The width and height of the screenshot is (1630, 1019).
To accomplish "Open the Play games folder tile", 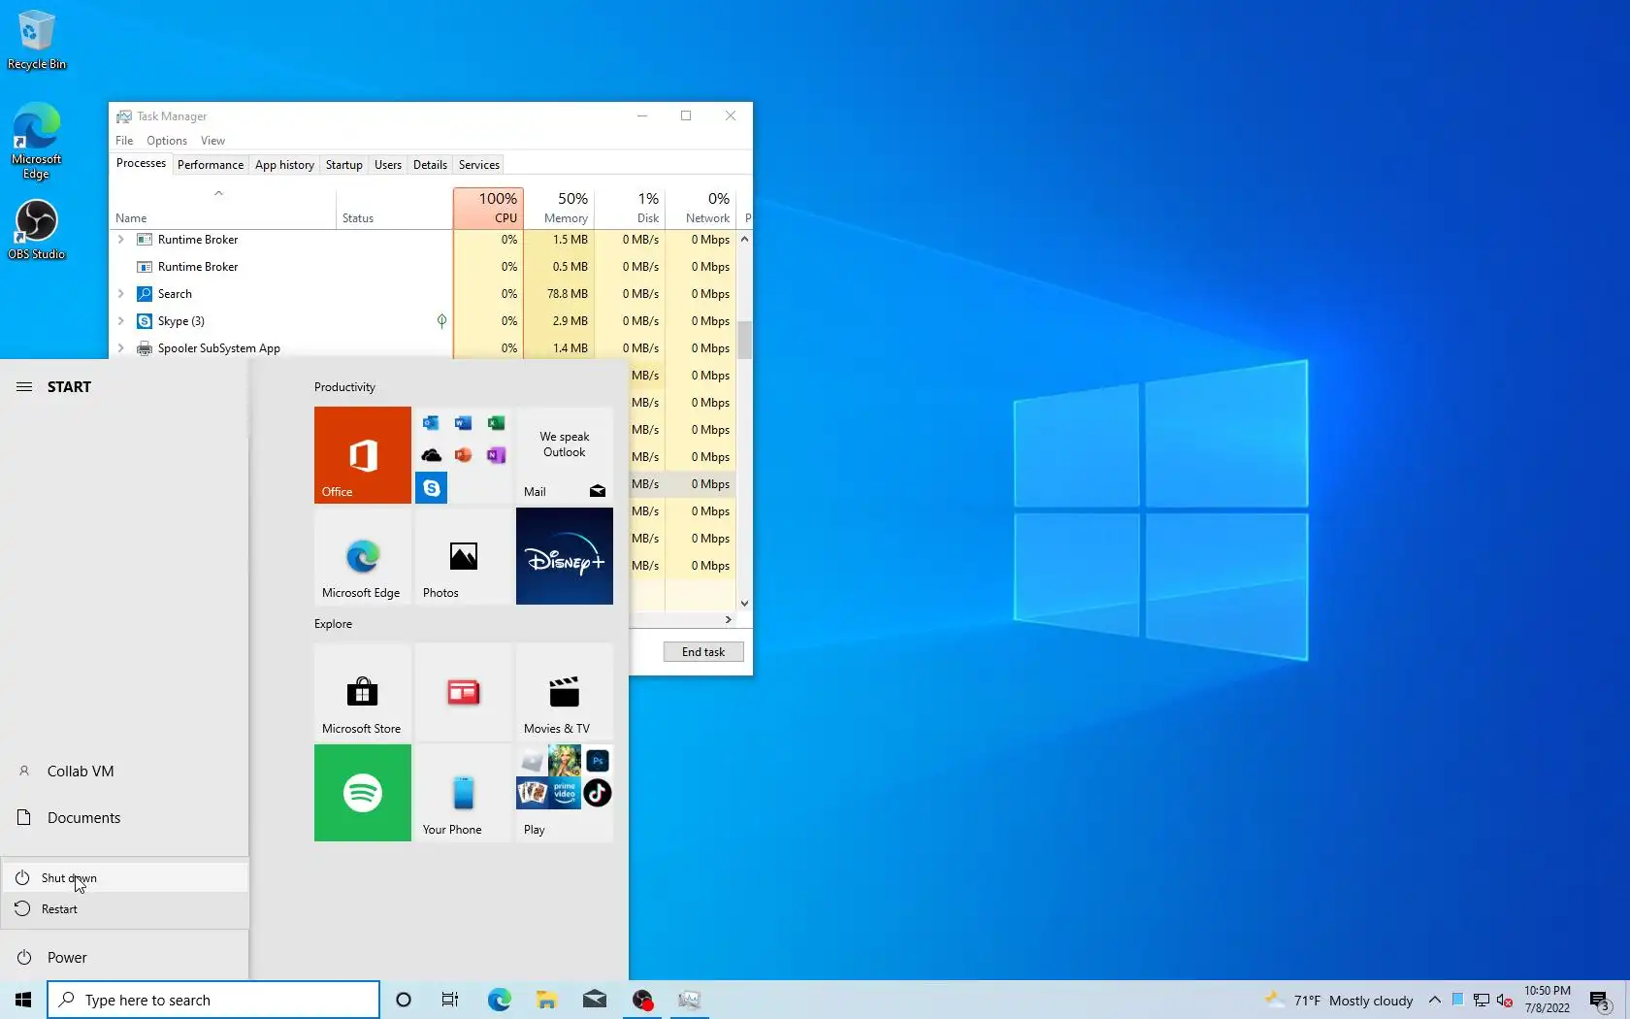I will click(564, 792).
